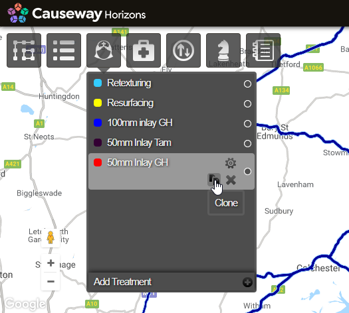
Task: Select the 100mm inlay GH radio button
Action: pos(247,123)
